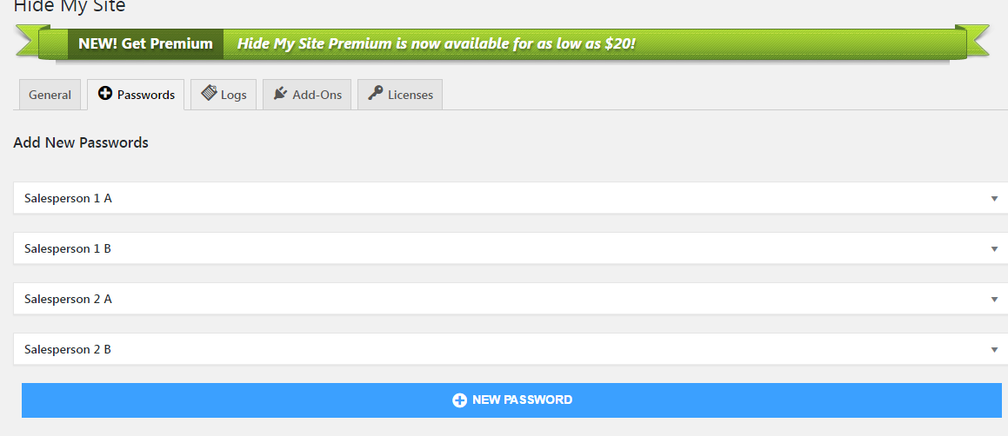This screenshot has height=436, width=1008.
Task: Click the plug icon on the Add-Ons tab
Action: click(x=280, y=94)
